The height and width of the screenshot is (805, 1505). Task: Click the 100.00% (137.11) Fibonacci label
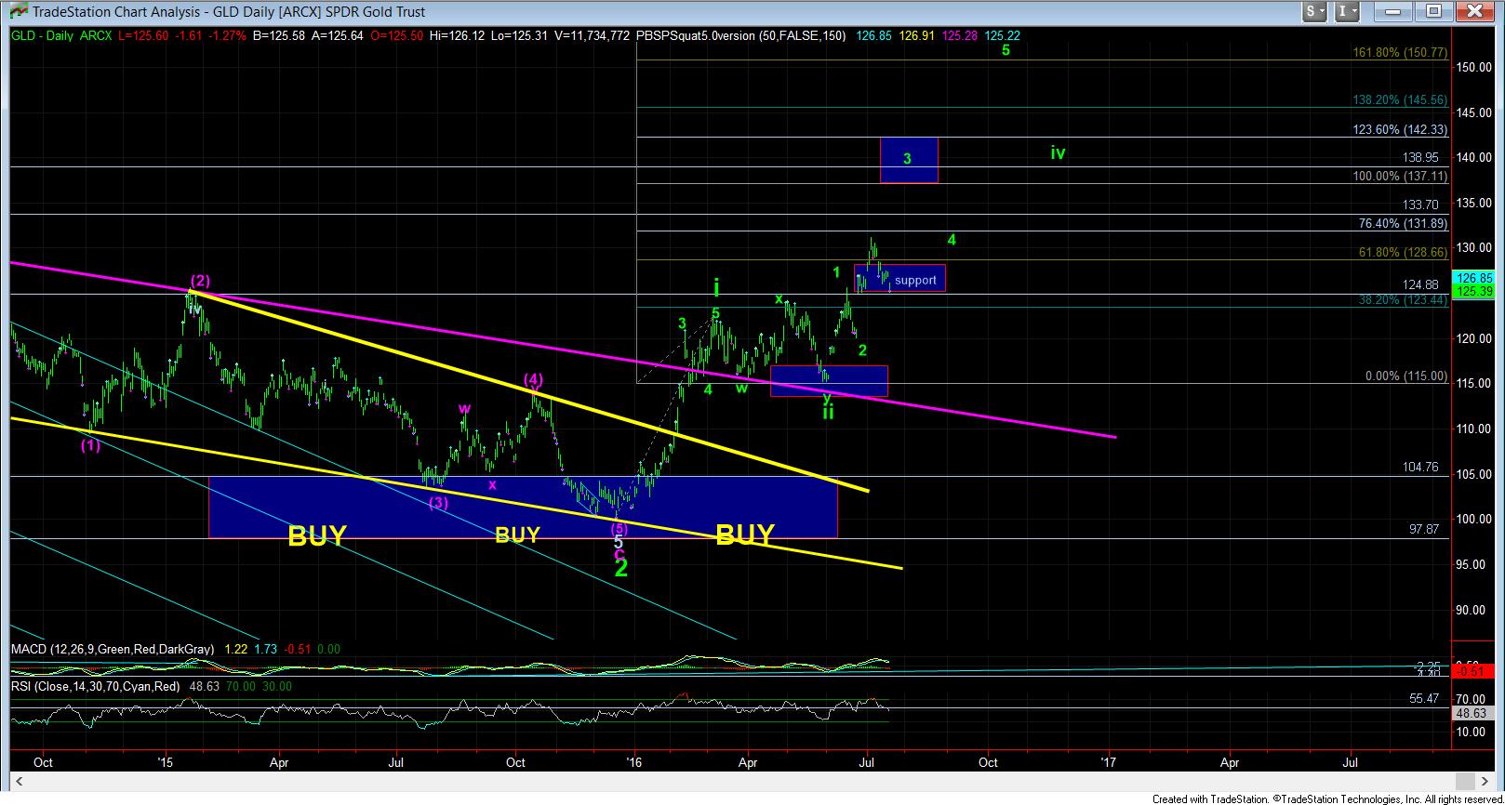point(1400,176)
